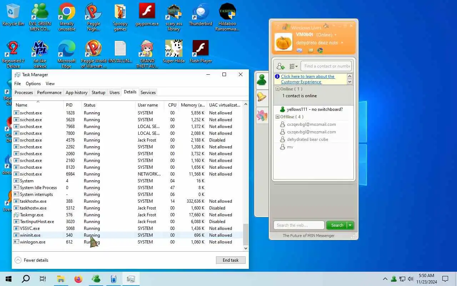Click the Add a contact icon
This screenshot has width=457, height=286.
coord(281,66)
